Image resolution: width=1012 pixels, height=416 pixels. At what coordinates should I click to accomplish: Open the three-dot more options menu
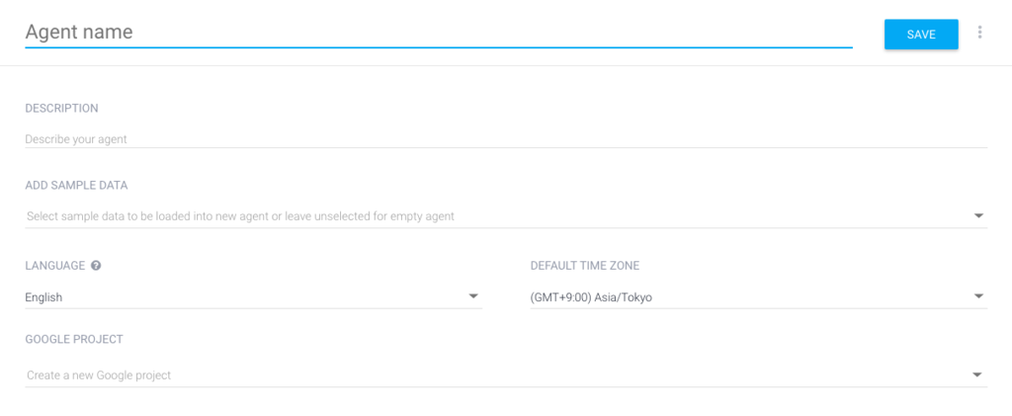click(x=979, y=33)
